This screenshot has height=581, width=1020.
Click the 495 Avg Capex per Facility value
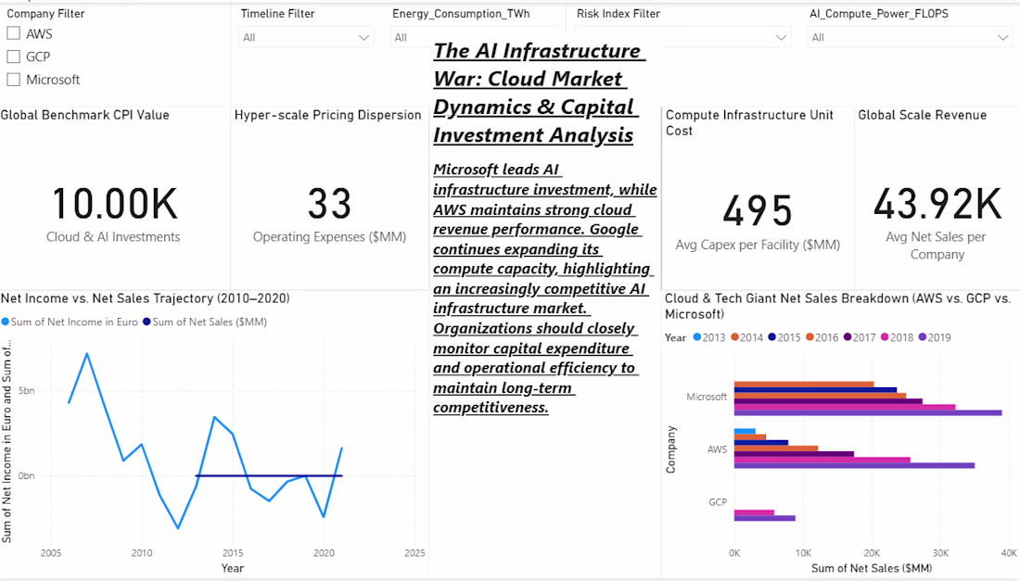[x=758, y=210]
